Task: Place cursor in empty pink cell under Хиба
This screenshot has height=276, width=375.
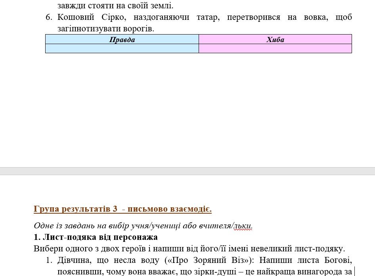Action: (x=275, y=48)
